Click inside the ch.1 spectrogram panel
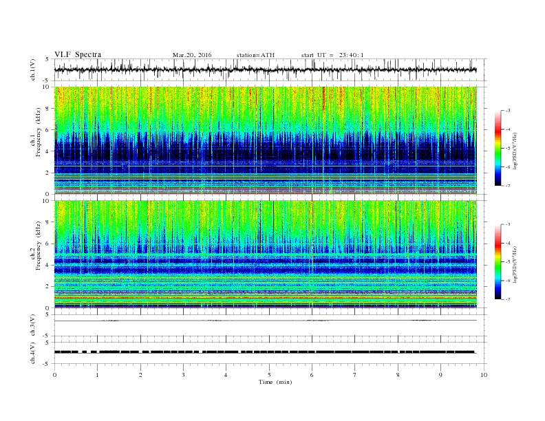 click(265, 140)
